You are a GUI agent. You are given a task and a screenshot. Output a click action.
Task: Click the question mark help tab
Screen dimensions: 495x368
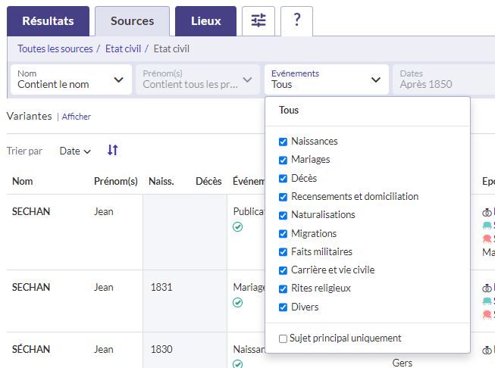[x=296, y=21]
